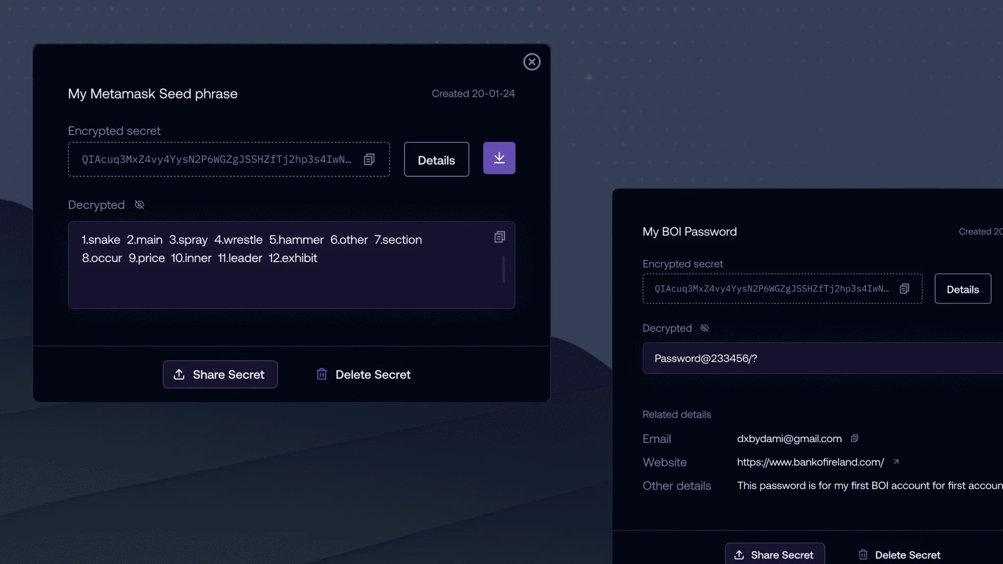
Task: Close the Metamask Seed phrase dialog
Action: click(x=531, y=62)
